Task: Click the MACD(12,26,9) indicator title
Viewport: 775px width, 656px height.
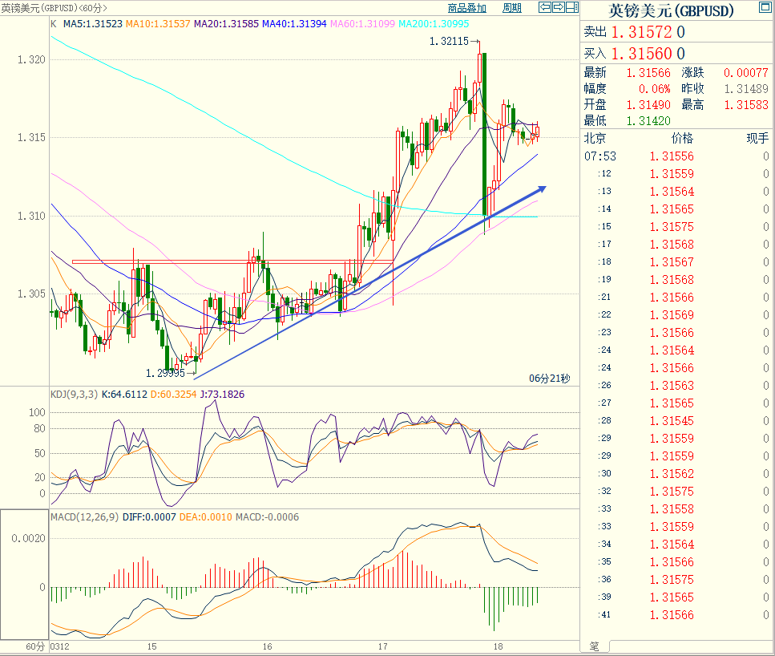Action: coord(84,517)
